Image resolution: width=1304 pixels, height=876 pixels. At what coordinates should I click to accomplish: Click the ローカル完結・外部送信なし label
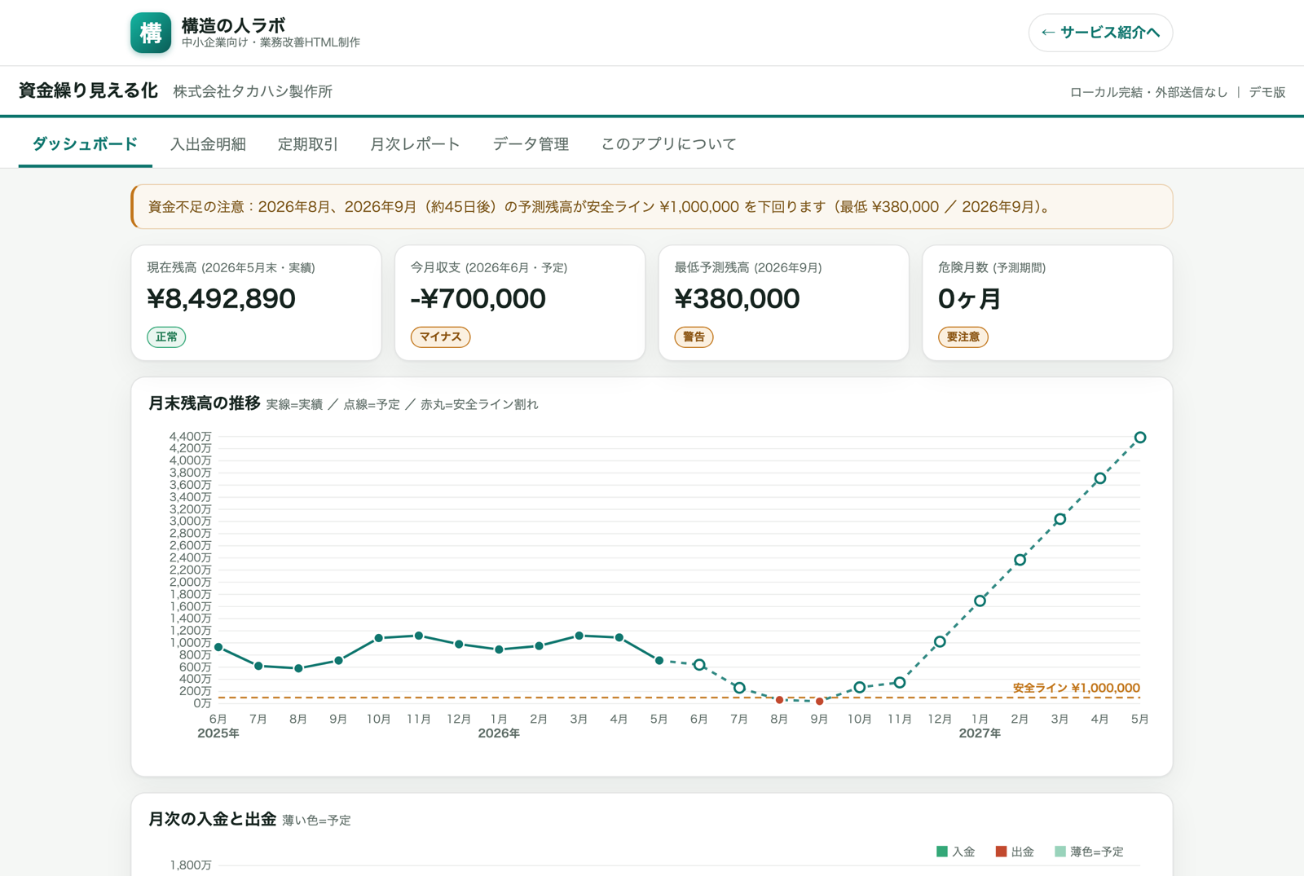1148,92
